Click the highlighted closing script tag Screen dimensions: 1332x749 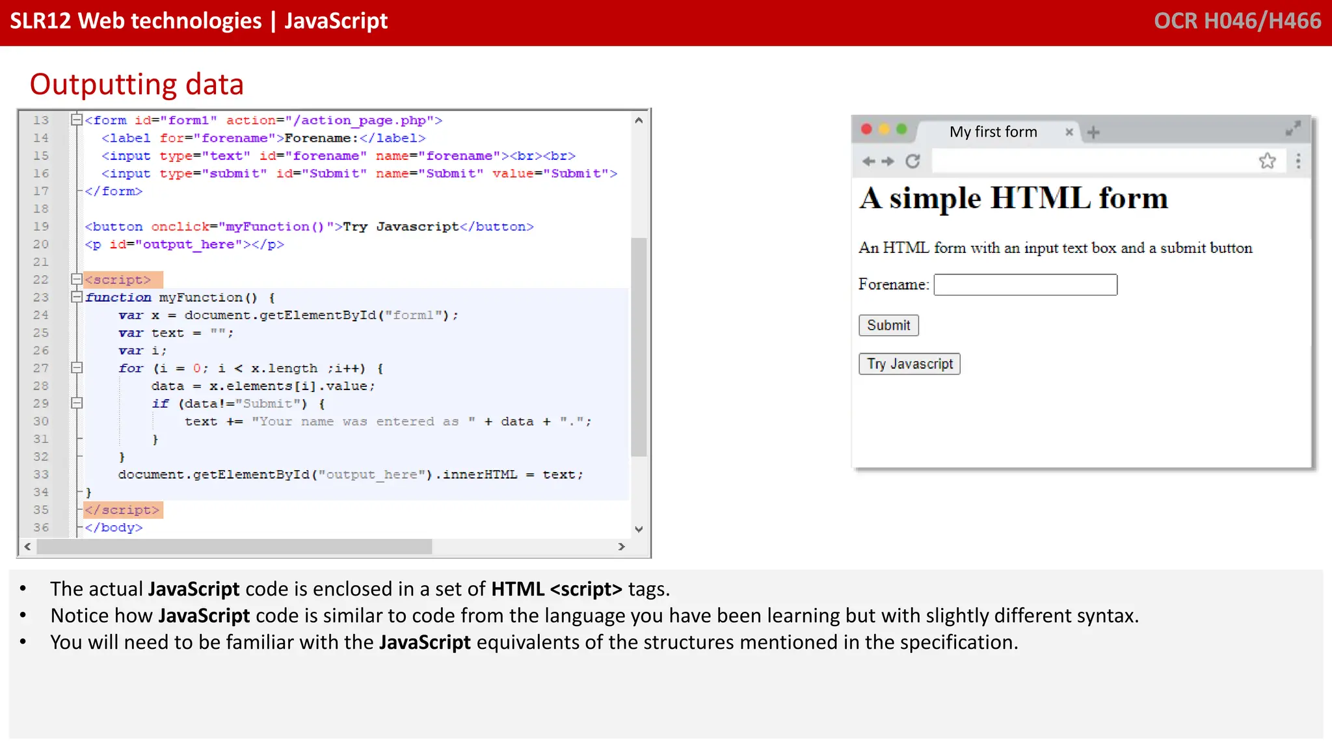click(123, 510)
